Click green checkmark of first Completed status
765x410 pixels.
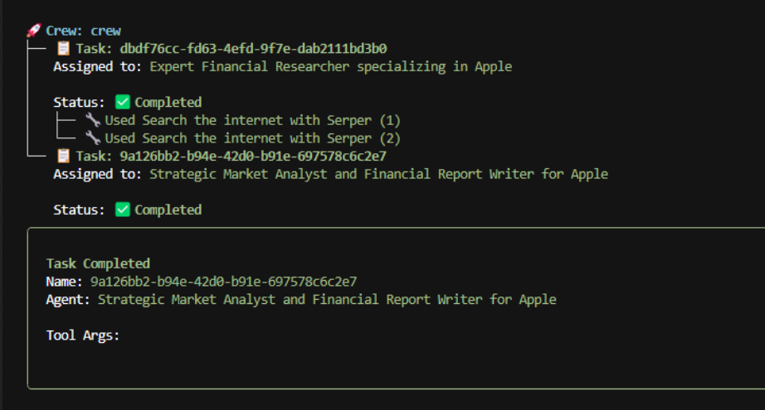point(123,102)
